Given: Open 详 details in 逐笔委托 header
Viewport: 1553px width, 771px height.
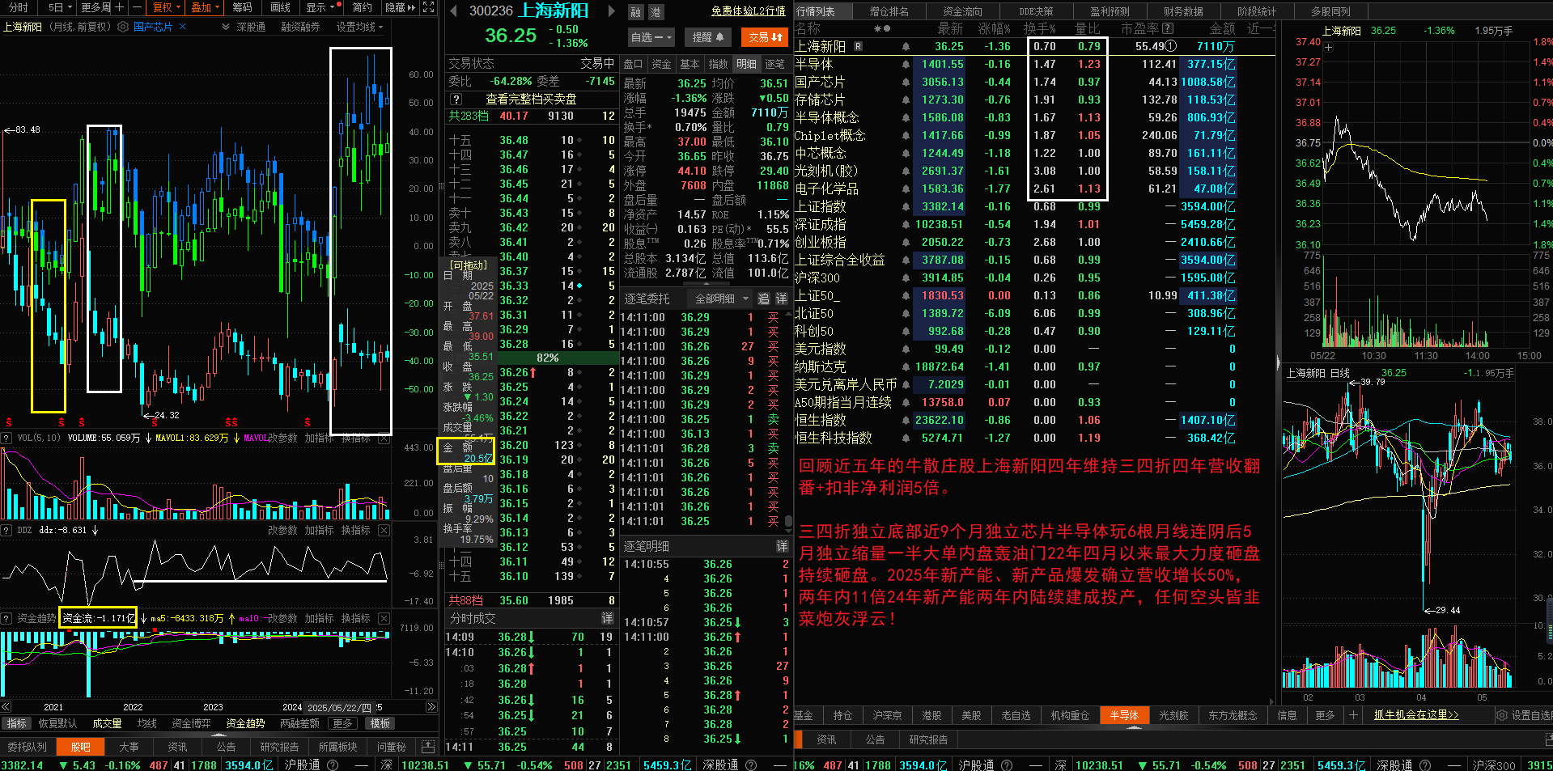Looking at the screenshot, I should pyautogui.click(x=781, y=299).
